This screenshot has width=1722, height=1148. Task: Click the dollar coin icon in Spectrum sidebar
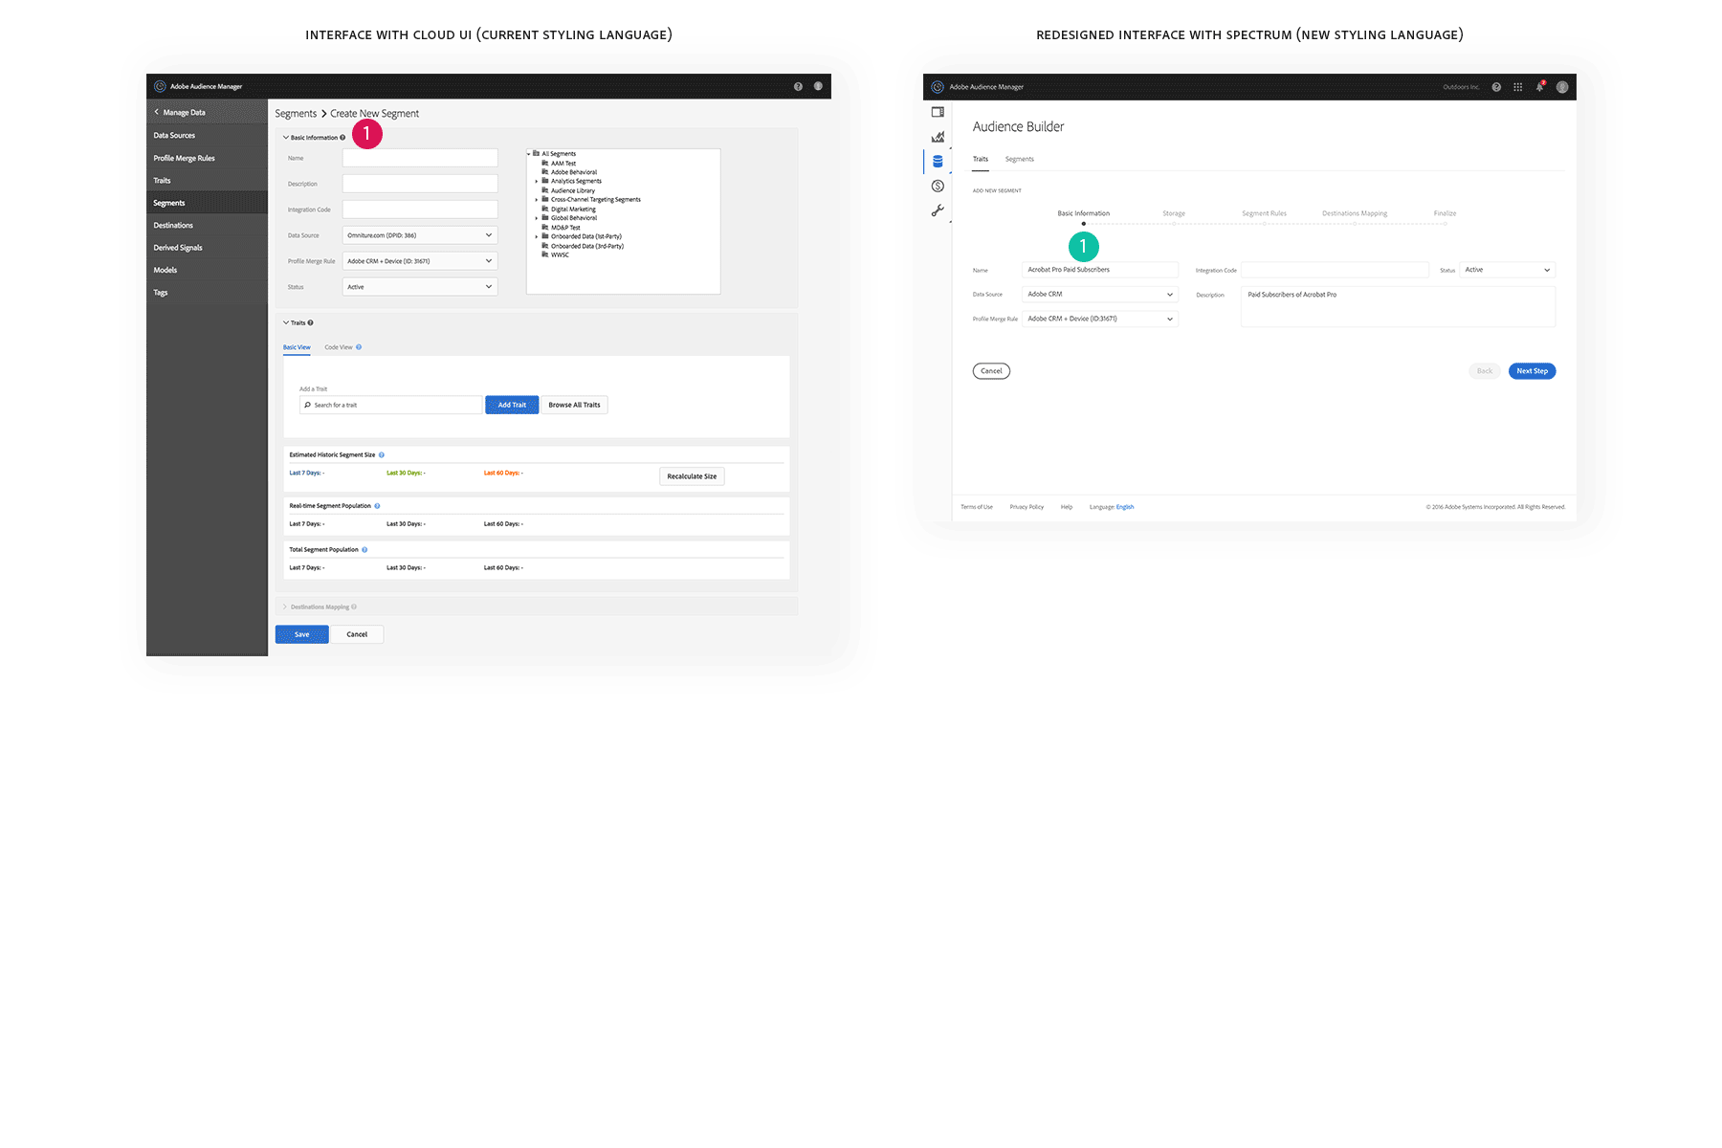(x=938, y=186)
